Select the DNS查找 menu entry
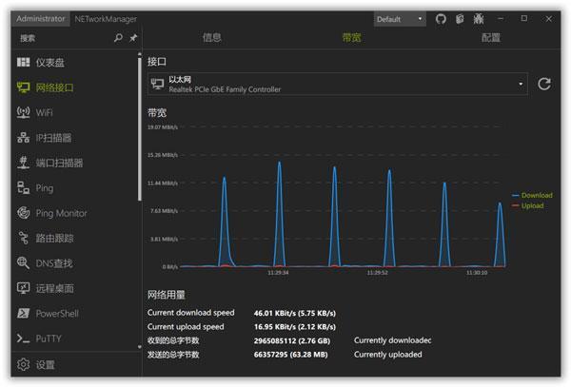This screenshot has width=571, height=387. pyautogui.click(x=74, y=263)
